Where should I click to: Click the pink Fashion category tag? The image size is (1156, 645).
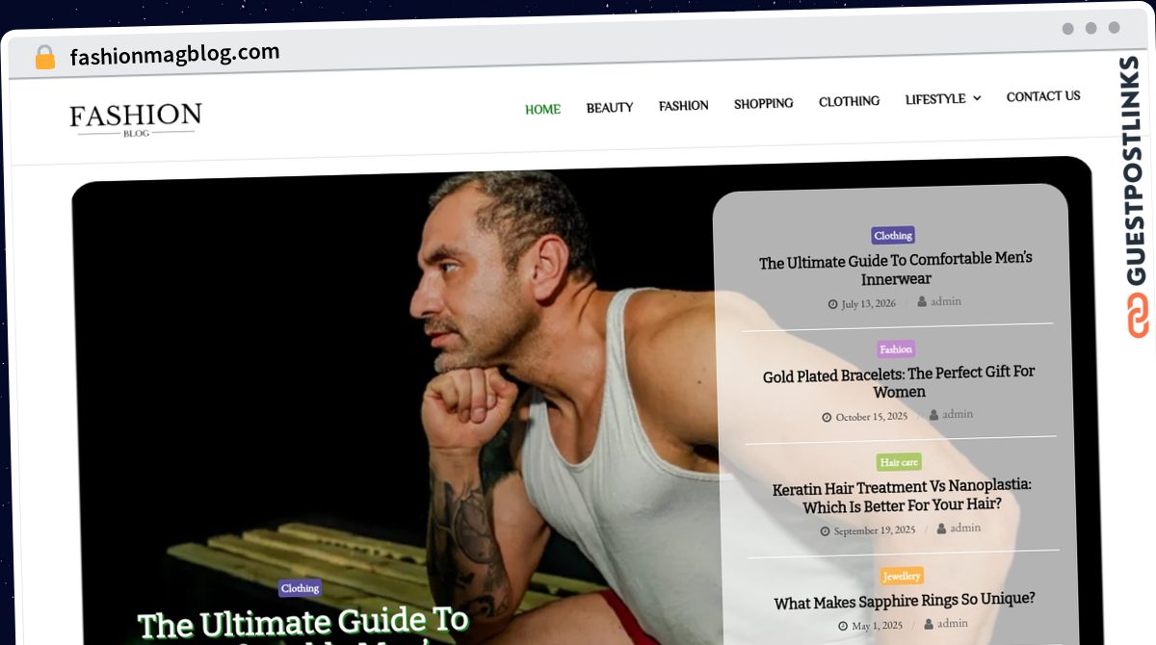896,349
